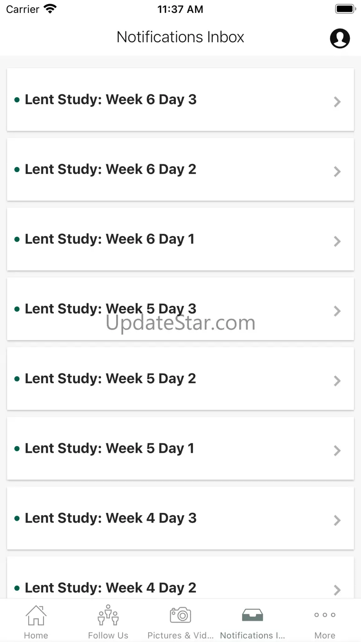
Task: Open Lent Study: Week 6 Day 2
Action: pyautogui.click(x=111, y=169)
